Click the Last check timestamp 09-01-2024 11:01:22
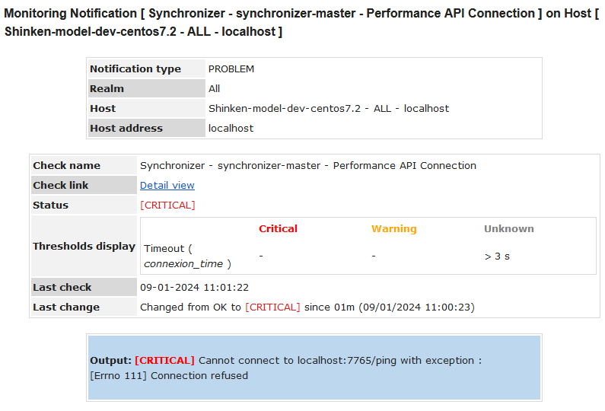 pyautogui.click(x=194, y=287)
